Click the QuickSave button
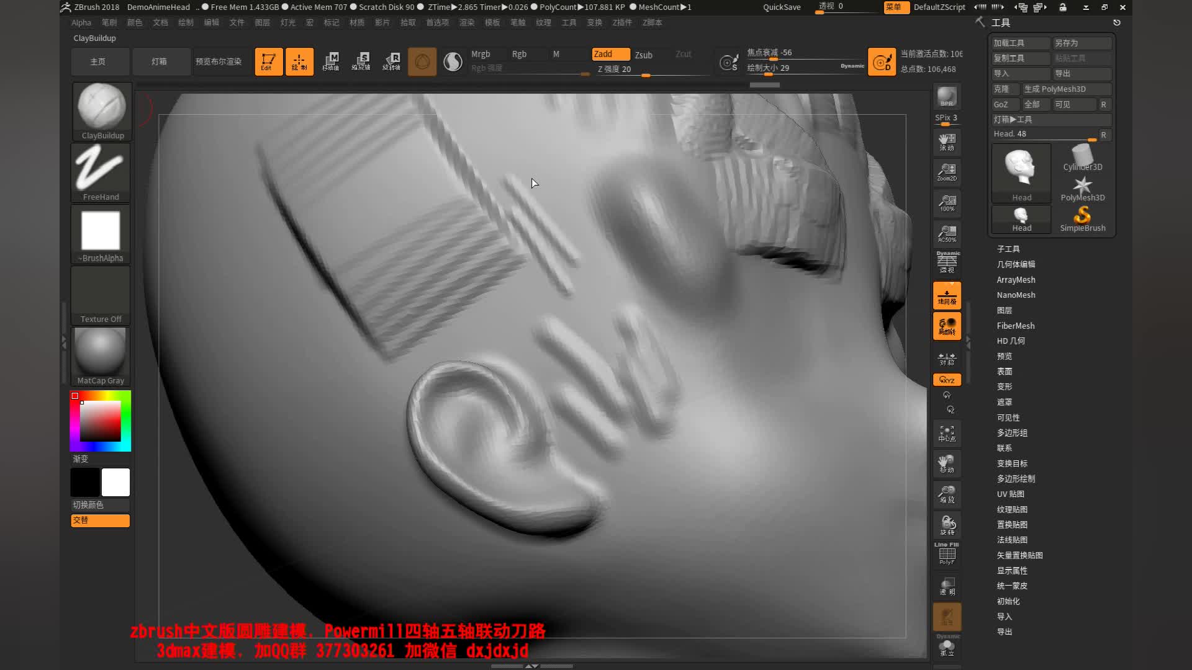Image resolution: width=1192 pixels, height=670 pixels. (781, 7)
